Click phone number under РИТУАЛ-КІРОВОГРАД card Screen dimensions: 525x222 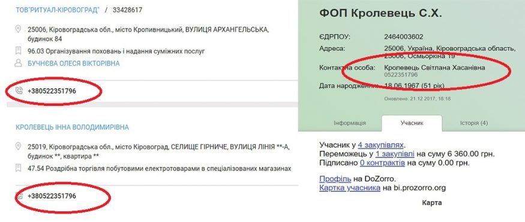click(52, 91)
